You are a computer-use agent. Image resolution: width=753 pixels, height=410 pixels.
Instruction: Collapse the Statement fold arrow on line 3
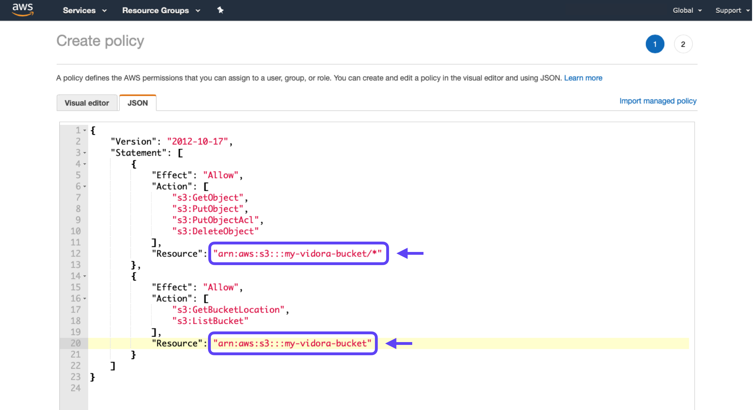pos(85,153)
